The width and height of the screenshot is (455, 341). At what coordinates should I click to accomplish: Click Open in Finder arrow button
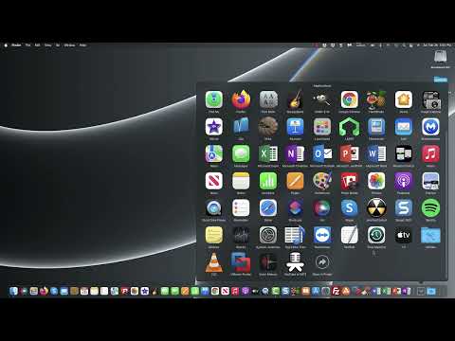tap(322, 262)
